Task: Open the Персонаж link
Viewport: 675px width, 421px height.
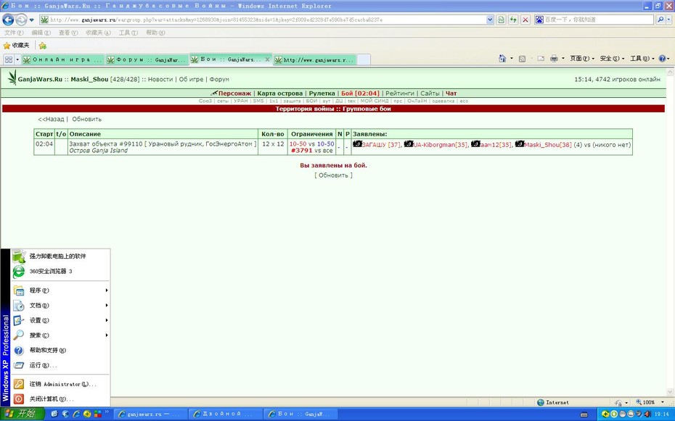Action: (x=234, y=93)
